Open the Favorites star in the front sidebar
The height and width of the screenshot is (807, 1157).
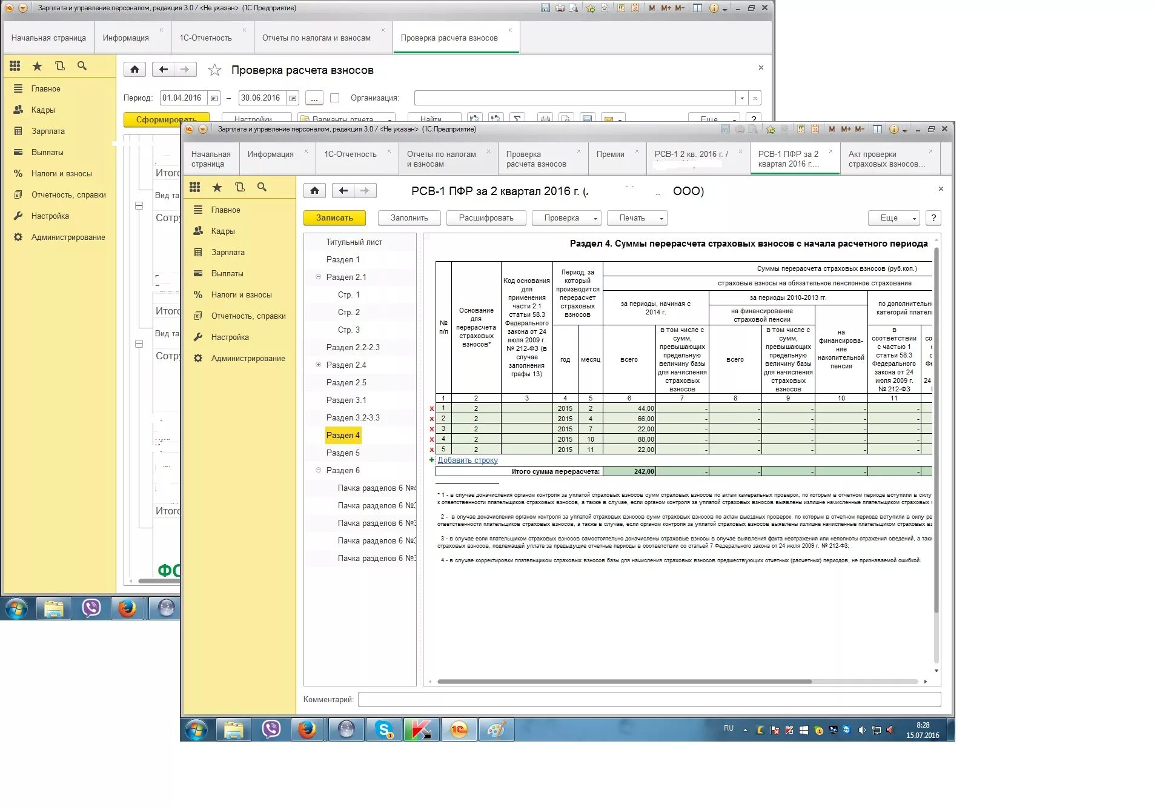[x=217, y=187]
